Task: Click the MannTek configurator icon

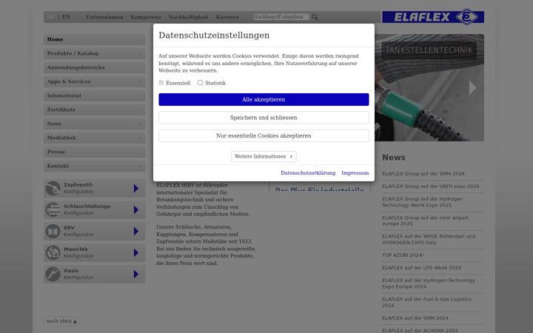Action: coord(53,253)
